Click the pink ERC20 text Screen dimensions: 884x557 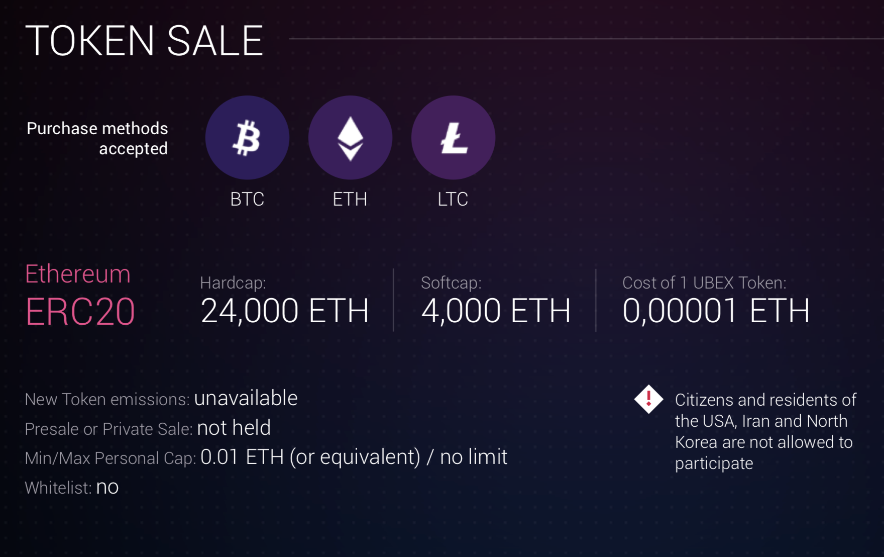coord(80,312)
